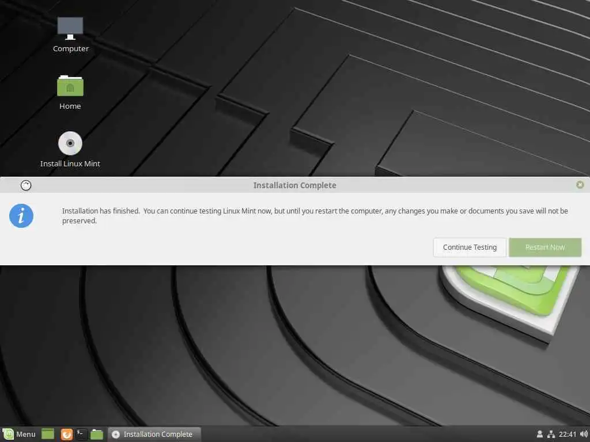Open the Files launcher in the panel
The image size is (590, 442).
click(x=97, y=434)
